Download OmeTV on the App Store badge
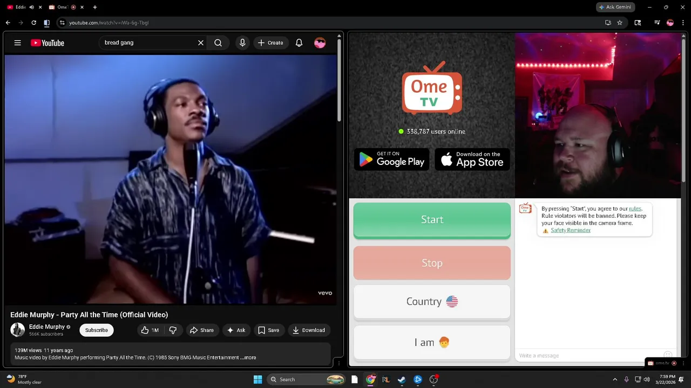 472,160
